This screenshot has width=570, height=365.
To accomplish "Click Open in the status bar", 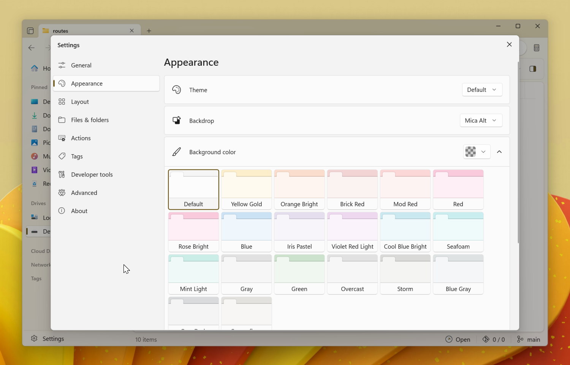I will pos(458,339).
